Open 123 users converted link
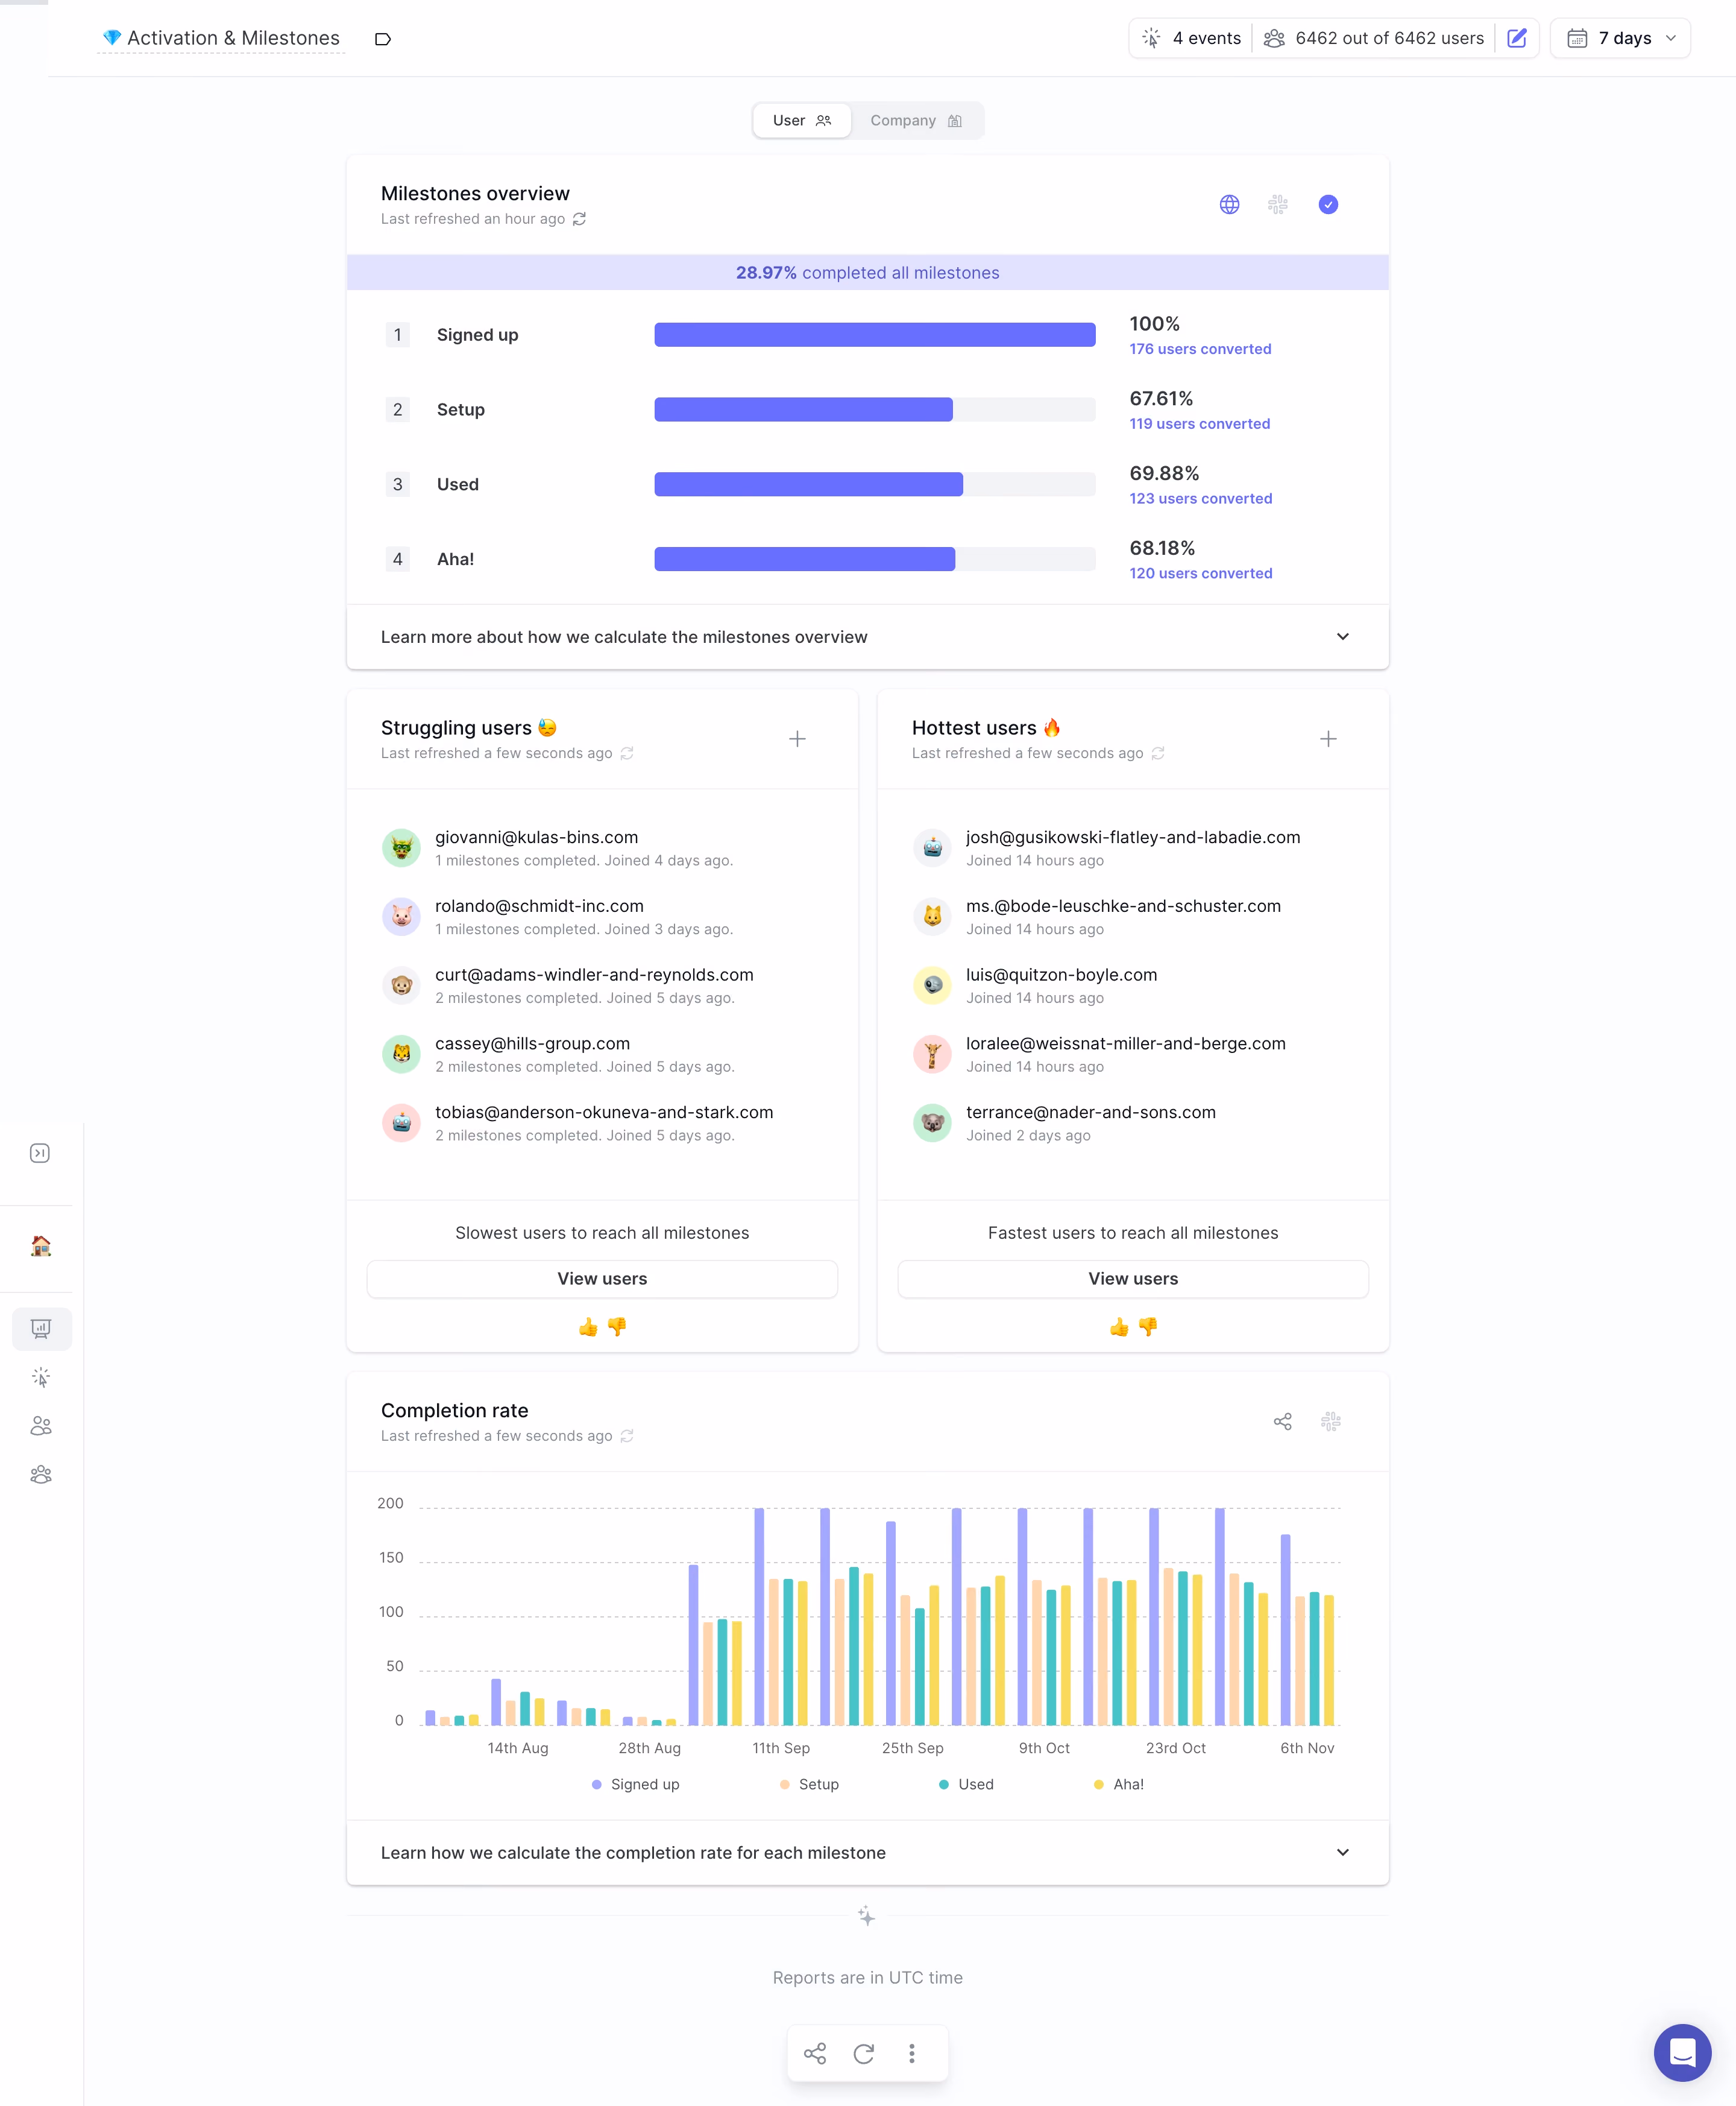Viewport: 1736px width, 2106px height. click(1200, 498)
